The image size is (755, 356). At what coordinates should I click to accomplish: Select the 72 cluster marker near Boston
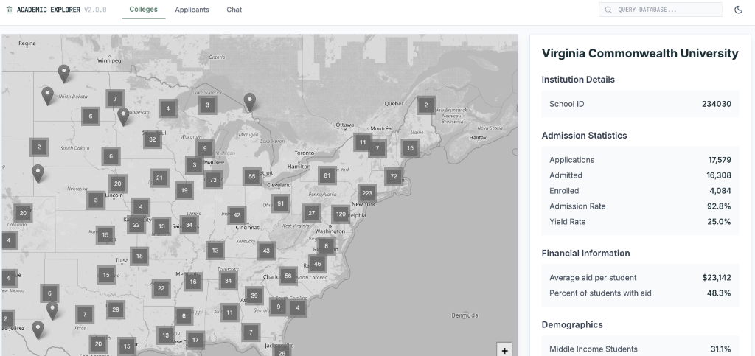394,177
